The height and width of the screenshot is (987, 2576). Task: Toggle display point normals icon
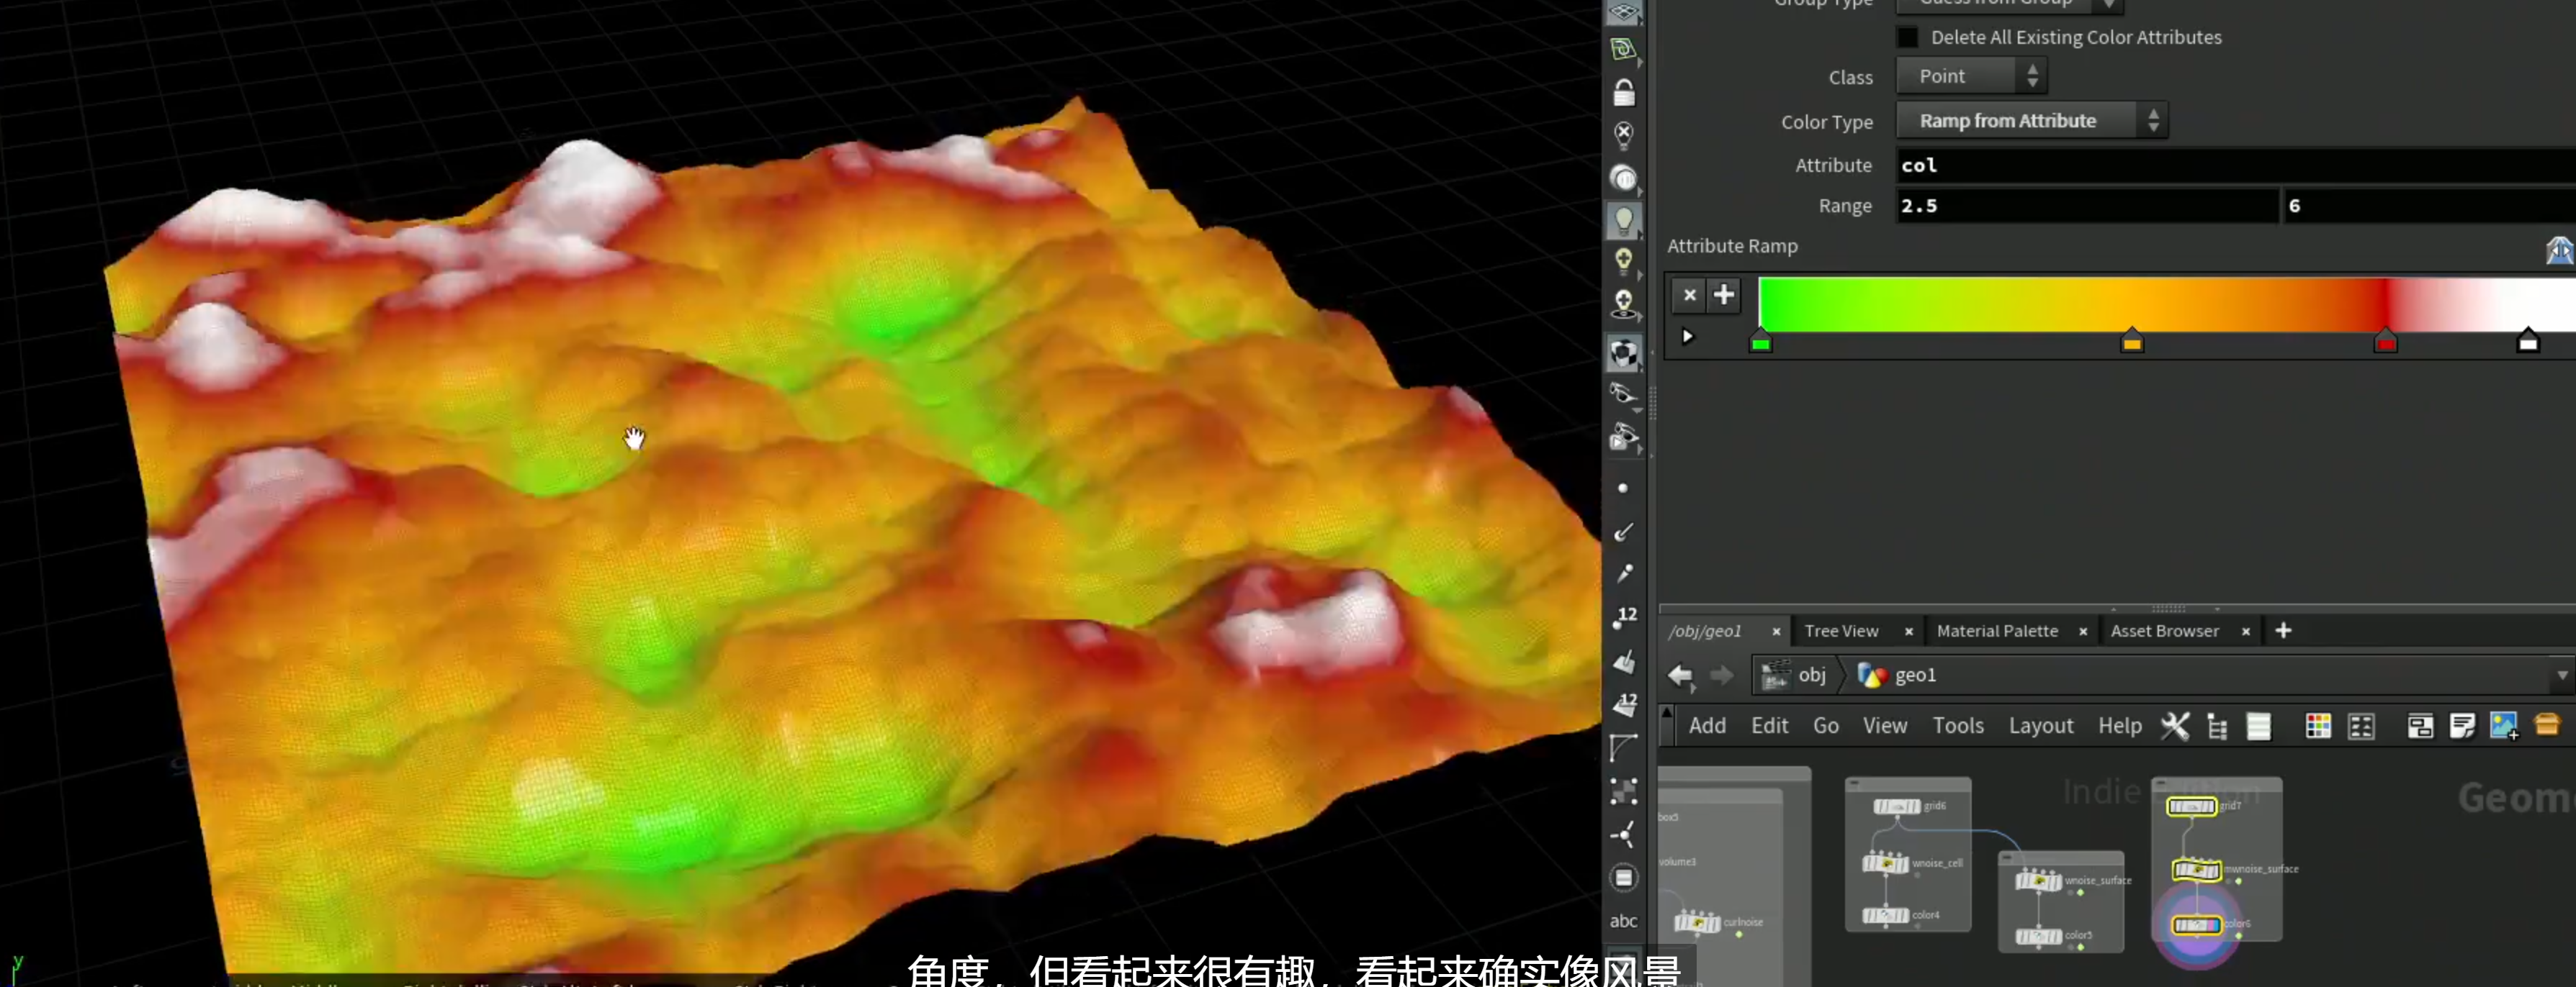[1624, 532]
